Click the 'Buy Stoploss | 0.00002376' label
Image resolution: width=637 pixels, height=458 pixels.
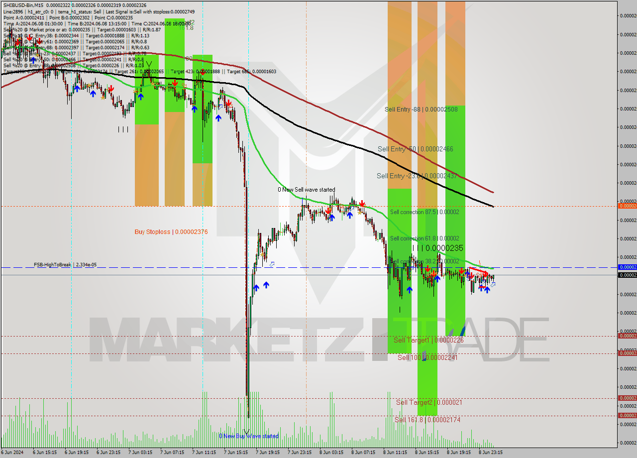171,232
